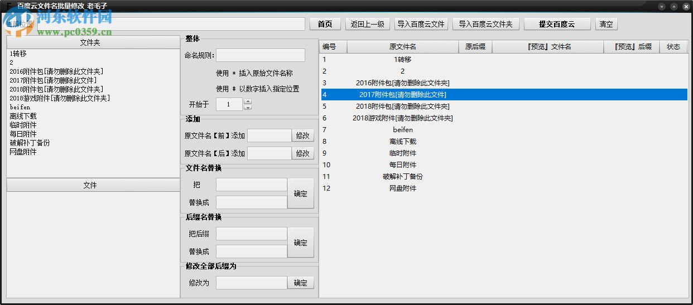Click 导入百度云文件夹 button
693x305 pixels.
coord(485,24)
